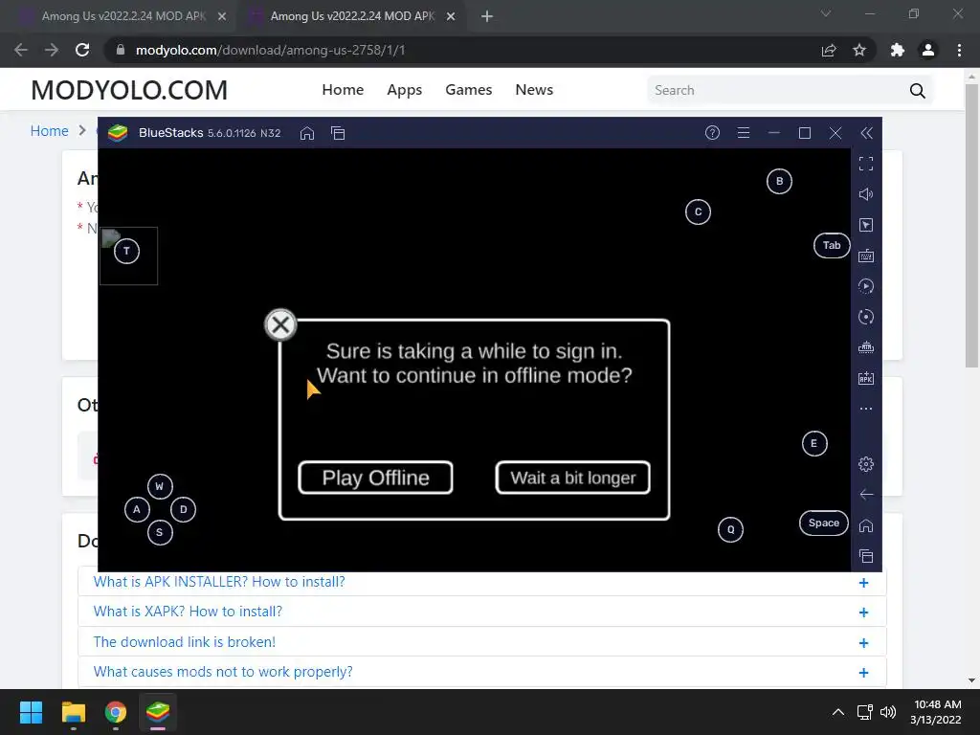This screenshot has height=735, width=980.
Task: Open the Windows Start menu
Action: click(31, 712)
